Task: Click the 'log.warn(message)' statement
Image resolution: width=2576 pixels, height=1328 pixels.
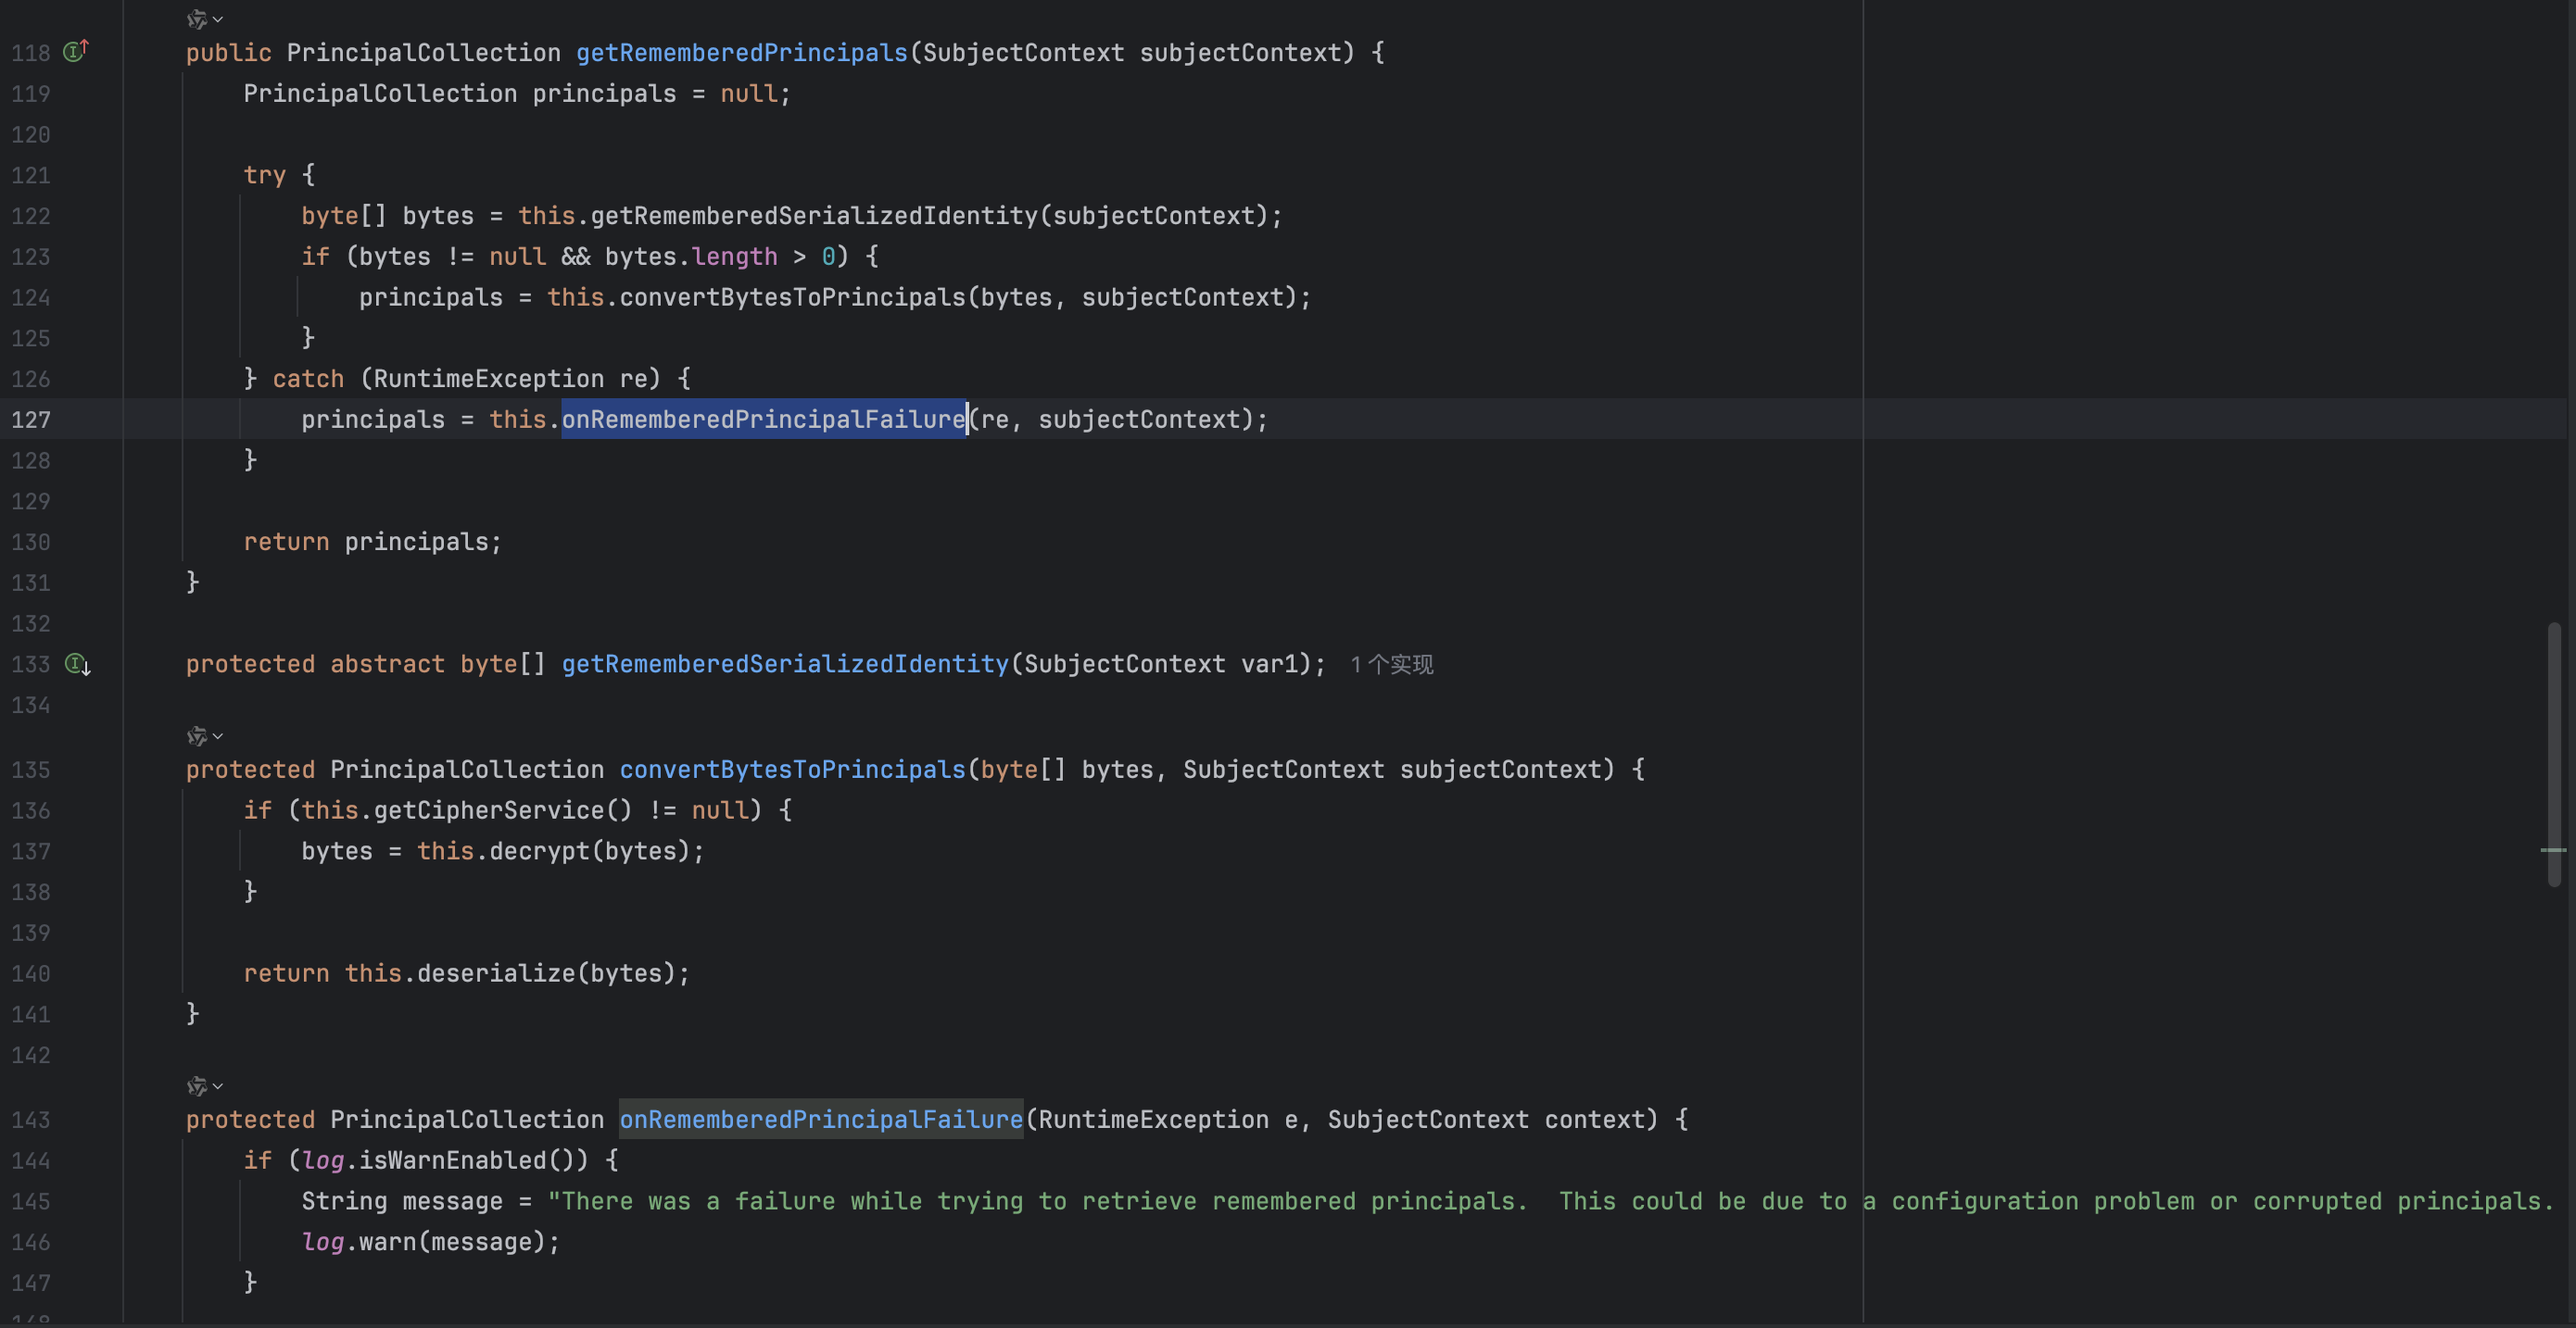Action: click(x=430, y=1242)
